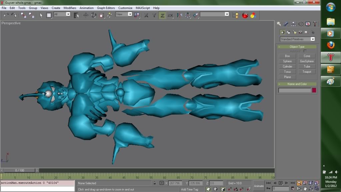Choose the Unlink Selection tool
Image resolution: width=341 pixels, height=192 pixels.
pos(32,15)
